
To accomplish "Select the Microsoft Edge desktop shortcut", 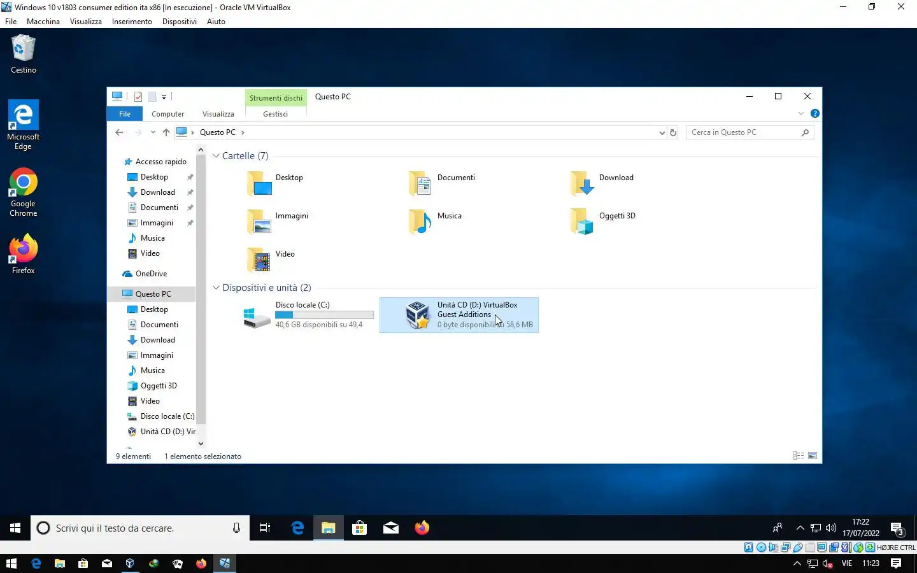I will pyautogui.click(x=24, y=125).
